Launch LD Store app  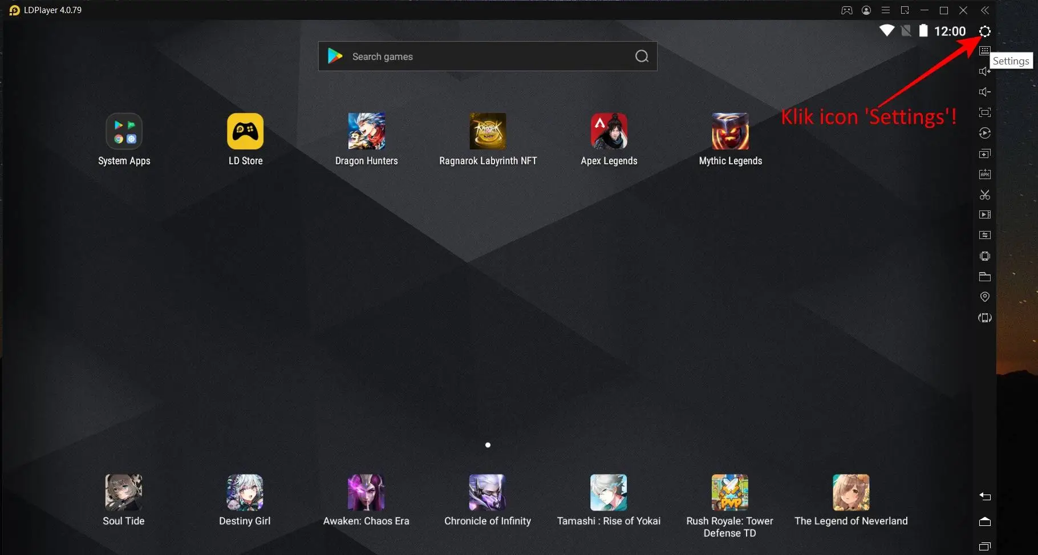(x=245, y=131)
